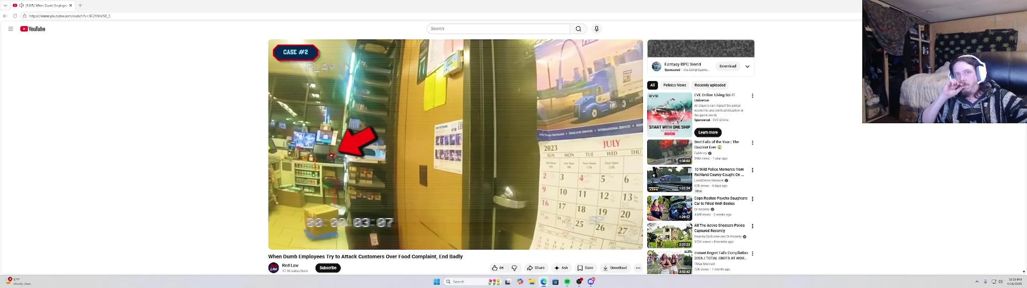Open the 10 Wild Police Moments video title
Viewport: 1027px width, 288px height.
[x=719, y=172]
